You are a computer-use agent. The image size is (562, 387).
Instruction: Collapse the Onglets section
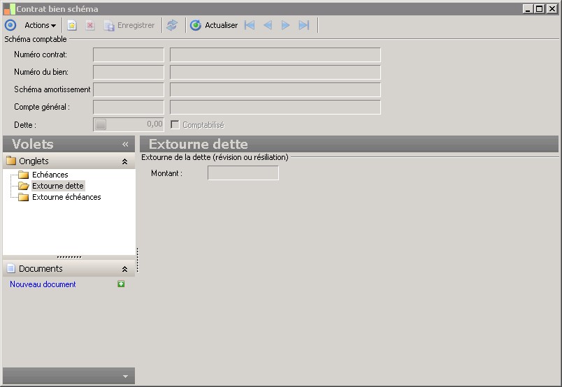click(124, 161)
